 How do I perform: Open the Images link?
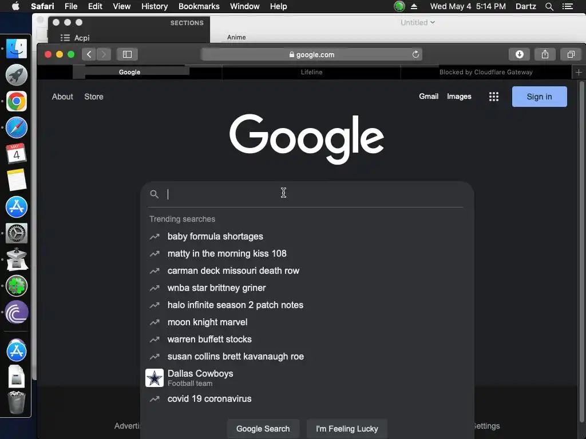click(459, 96)
